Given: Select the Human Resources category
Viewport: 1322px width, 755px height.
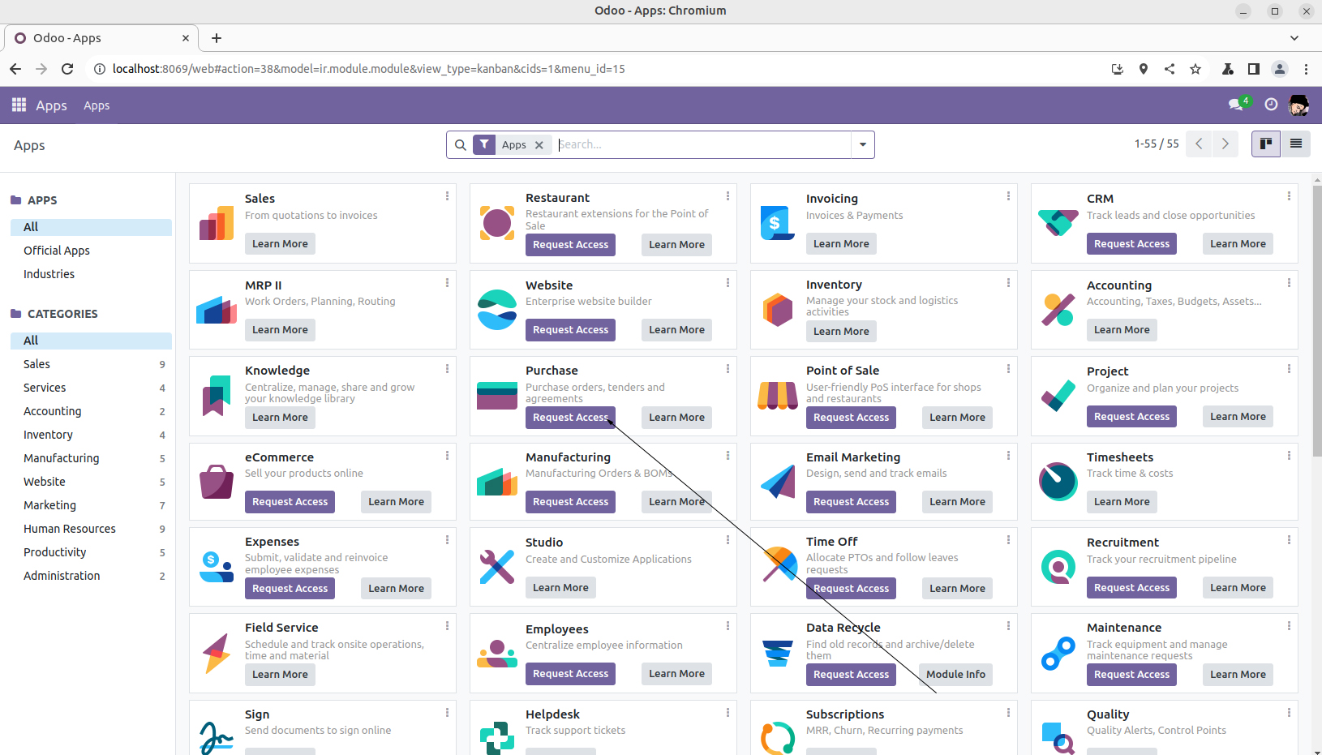Looking at the screenshot, I should [70, 529].
